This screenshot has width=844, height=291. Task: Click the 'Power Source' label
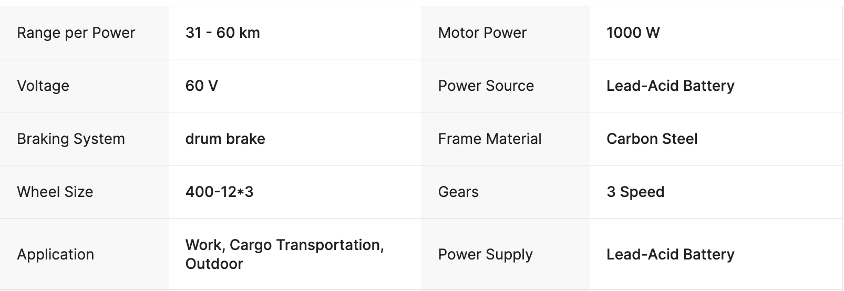point(486,86)
